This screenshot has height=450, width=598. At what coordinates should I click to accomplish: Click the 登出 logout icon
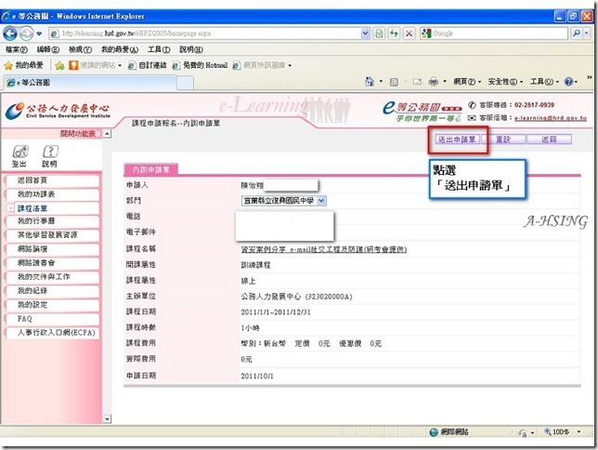pyautogui.click(x=19, y=156)
